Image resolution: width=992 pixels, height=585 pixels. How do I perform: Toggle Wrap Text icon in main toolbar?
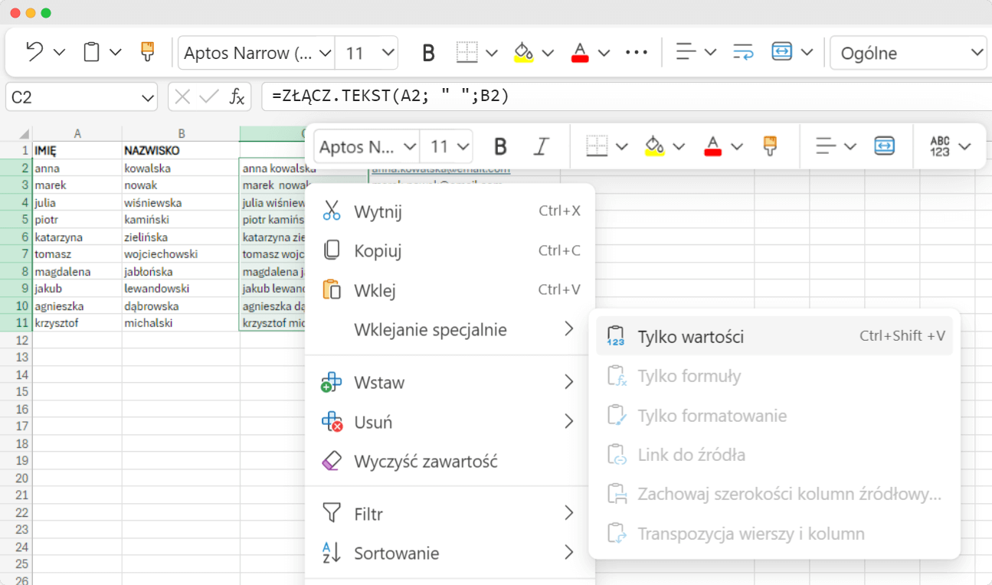pyautogui.click(x=743, y=52)
